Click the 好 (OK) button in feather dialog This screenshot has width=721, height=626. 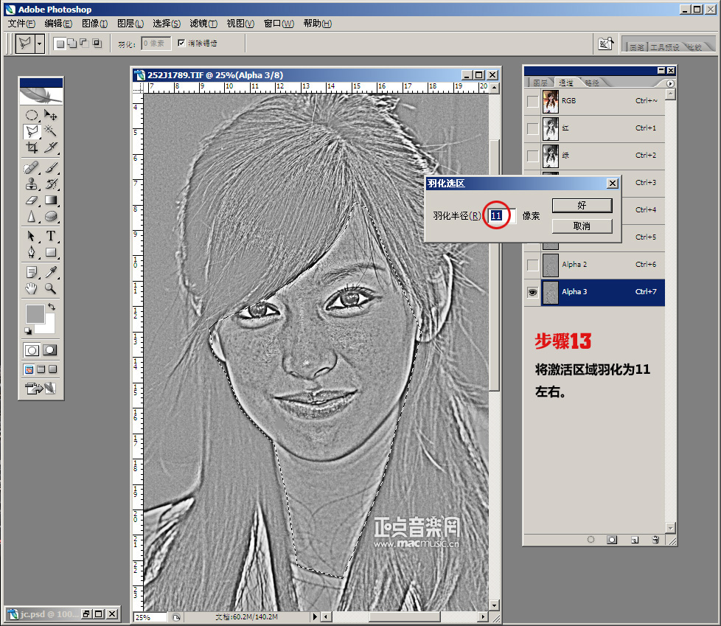tap(582, 205)
